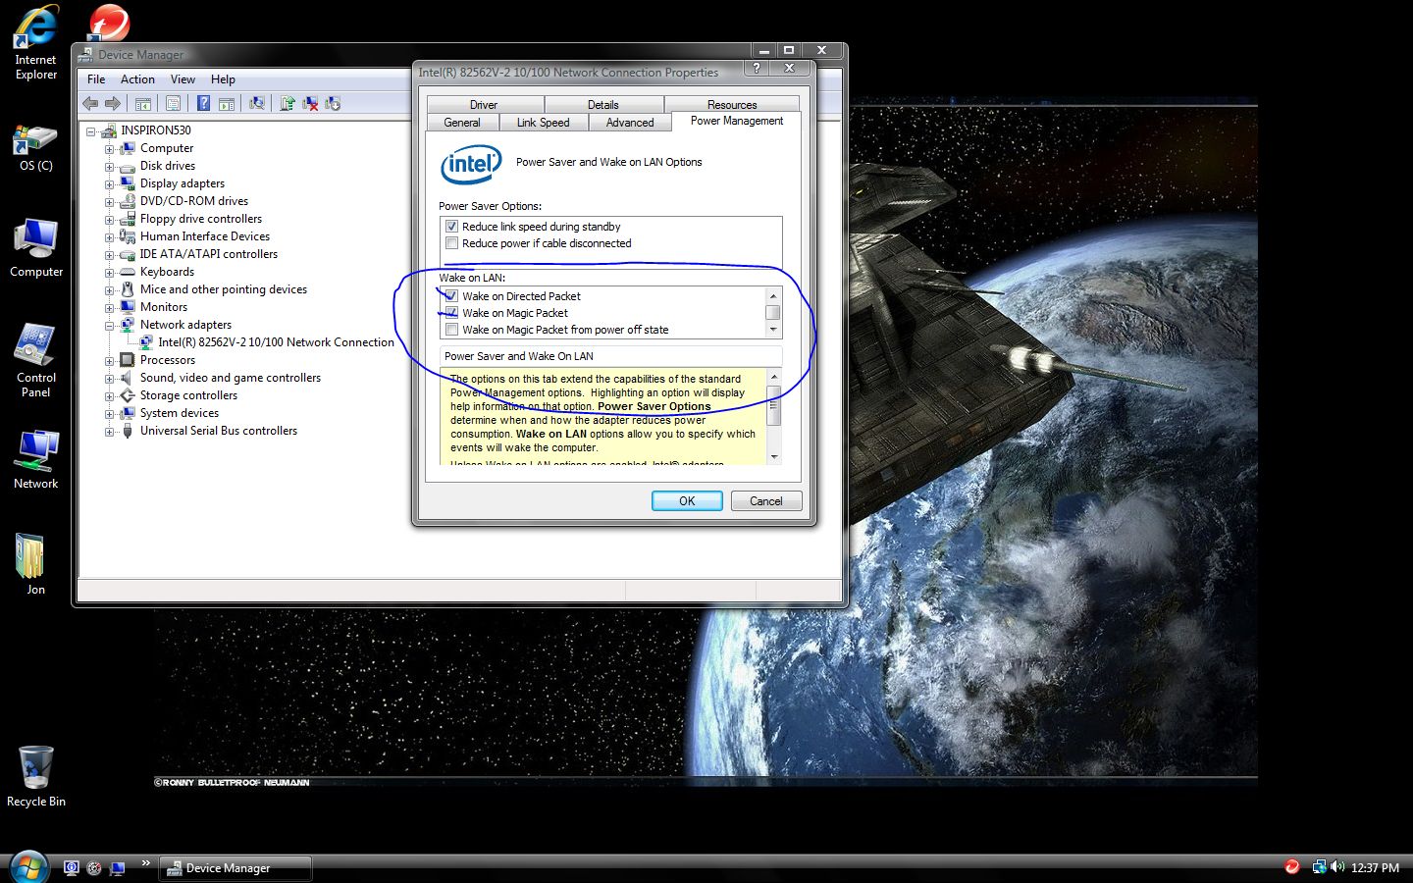The width and height of the screenshot is (1413, 883).
Task: Click the Device Manager taskbar button
Action: pos(235,868)
